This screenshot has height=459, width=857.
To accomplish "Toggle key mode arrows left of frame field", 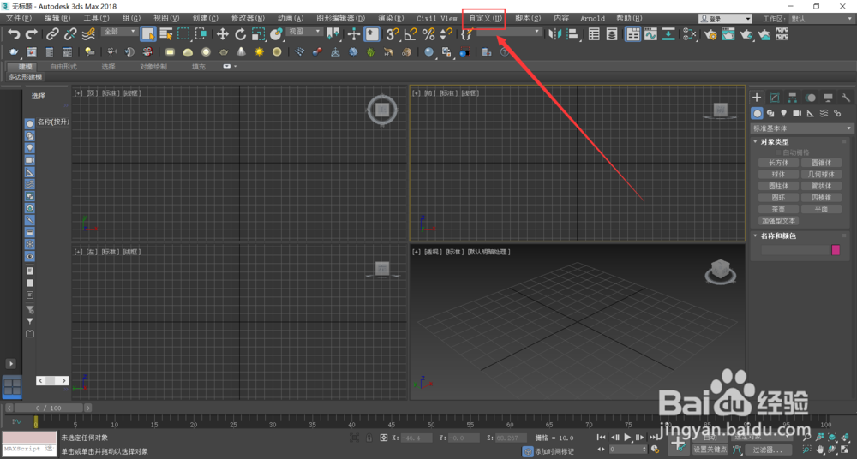I will [602, 450].
